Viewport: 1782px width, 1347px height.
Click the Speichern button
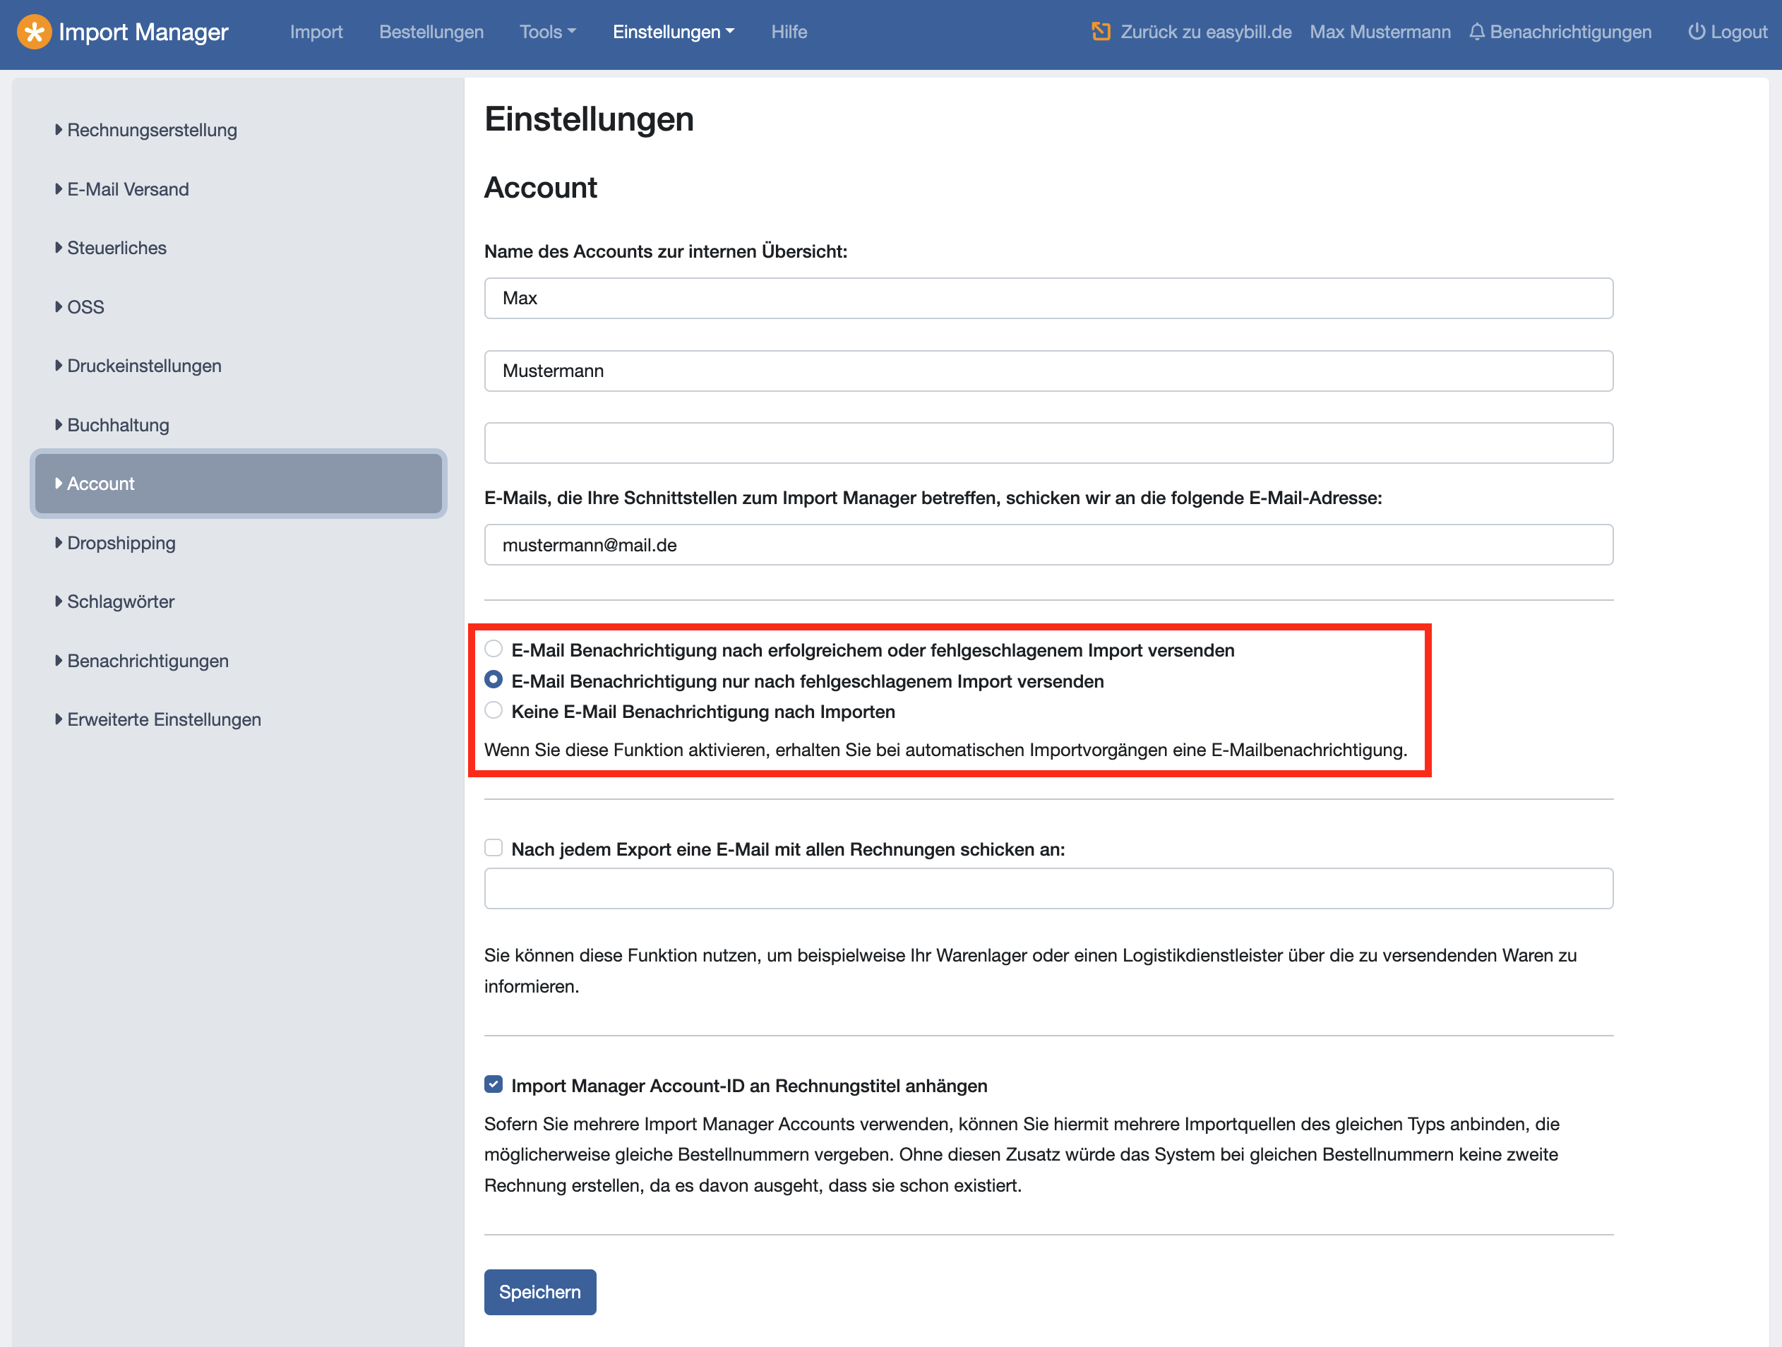(x=540, y=1292)
